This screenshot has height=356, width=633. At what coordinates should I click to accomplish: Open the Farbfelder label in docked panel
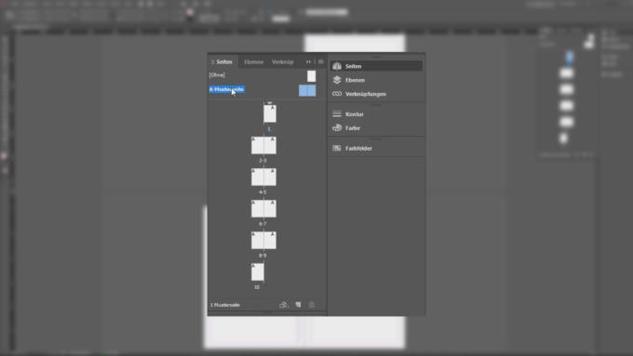tap(358, 149)
